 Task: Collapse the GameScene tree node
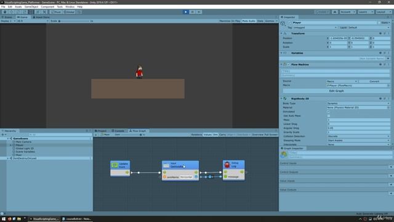(x=8, y=138)
